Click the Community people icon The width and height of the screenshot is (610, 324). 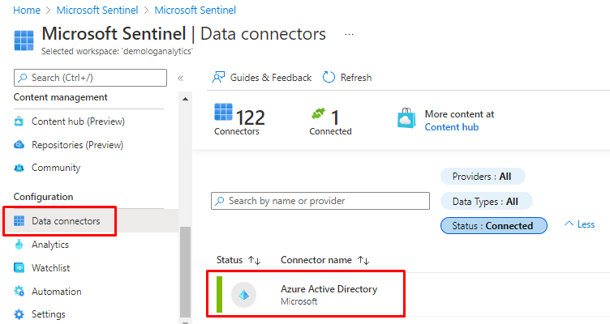click(19, 168)
